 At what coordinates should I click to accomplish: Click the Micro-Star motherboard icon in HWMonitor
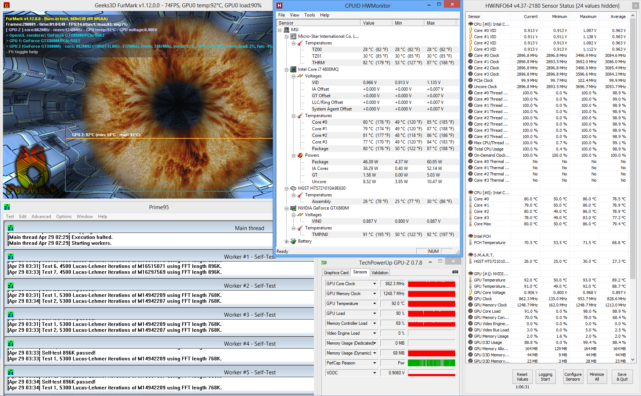(293, 36)
